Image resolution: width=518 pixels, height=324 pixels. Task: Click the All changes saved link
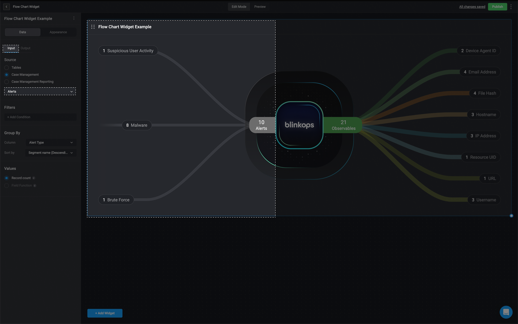click(472, 7)
